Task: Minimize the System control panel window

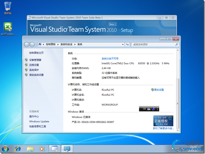Action: point(163,39)
